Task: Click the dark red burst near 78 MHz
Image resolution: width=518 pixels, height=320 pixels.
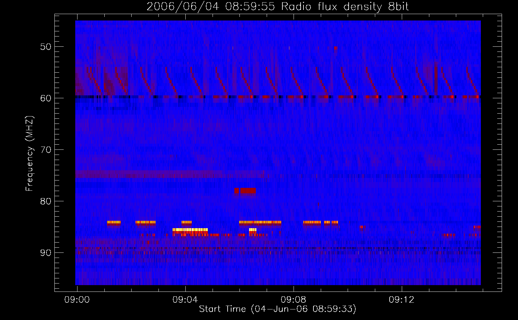Action: 245,191
